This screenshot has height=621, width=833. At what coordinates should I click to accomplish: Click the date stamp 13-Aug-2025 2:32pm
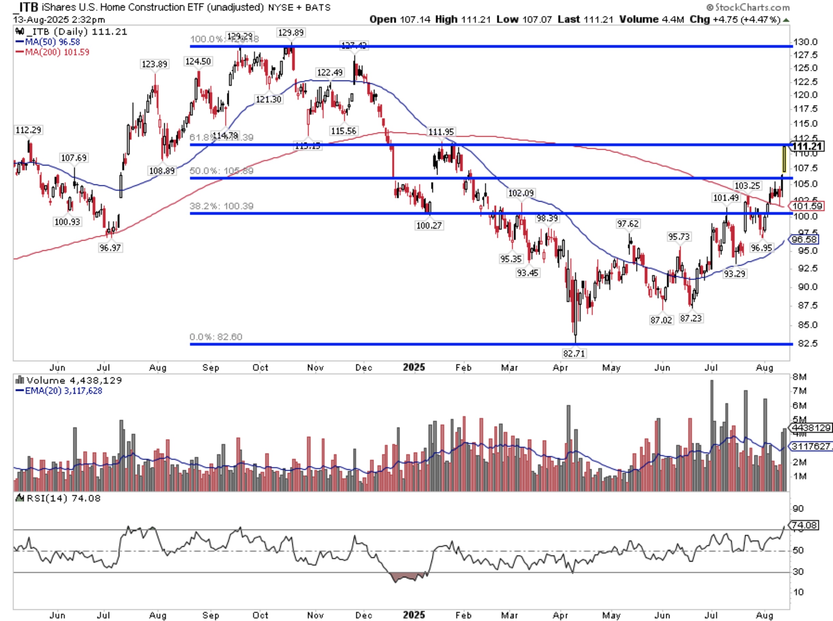59,19
